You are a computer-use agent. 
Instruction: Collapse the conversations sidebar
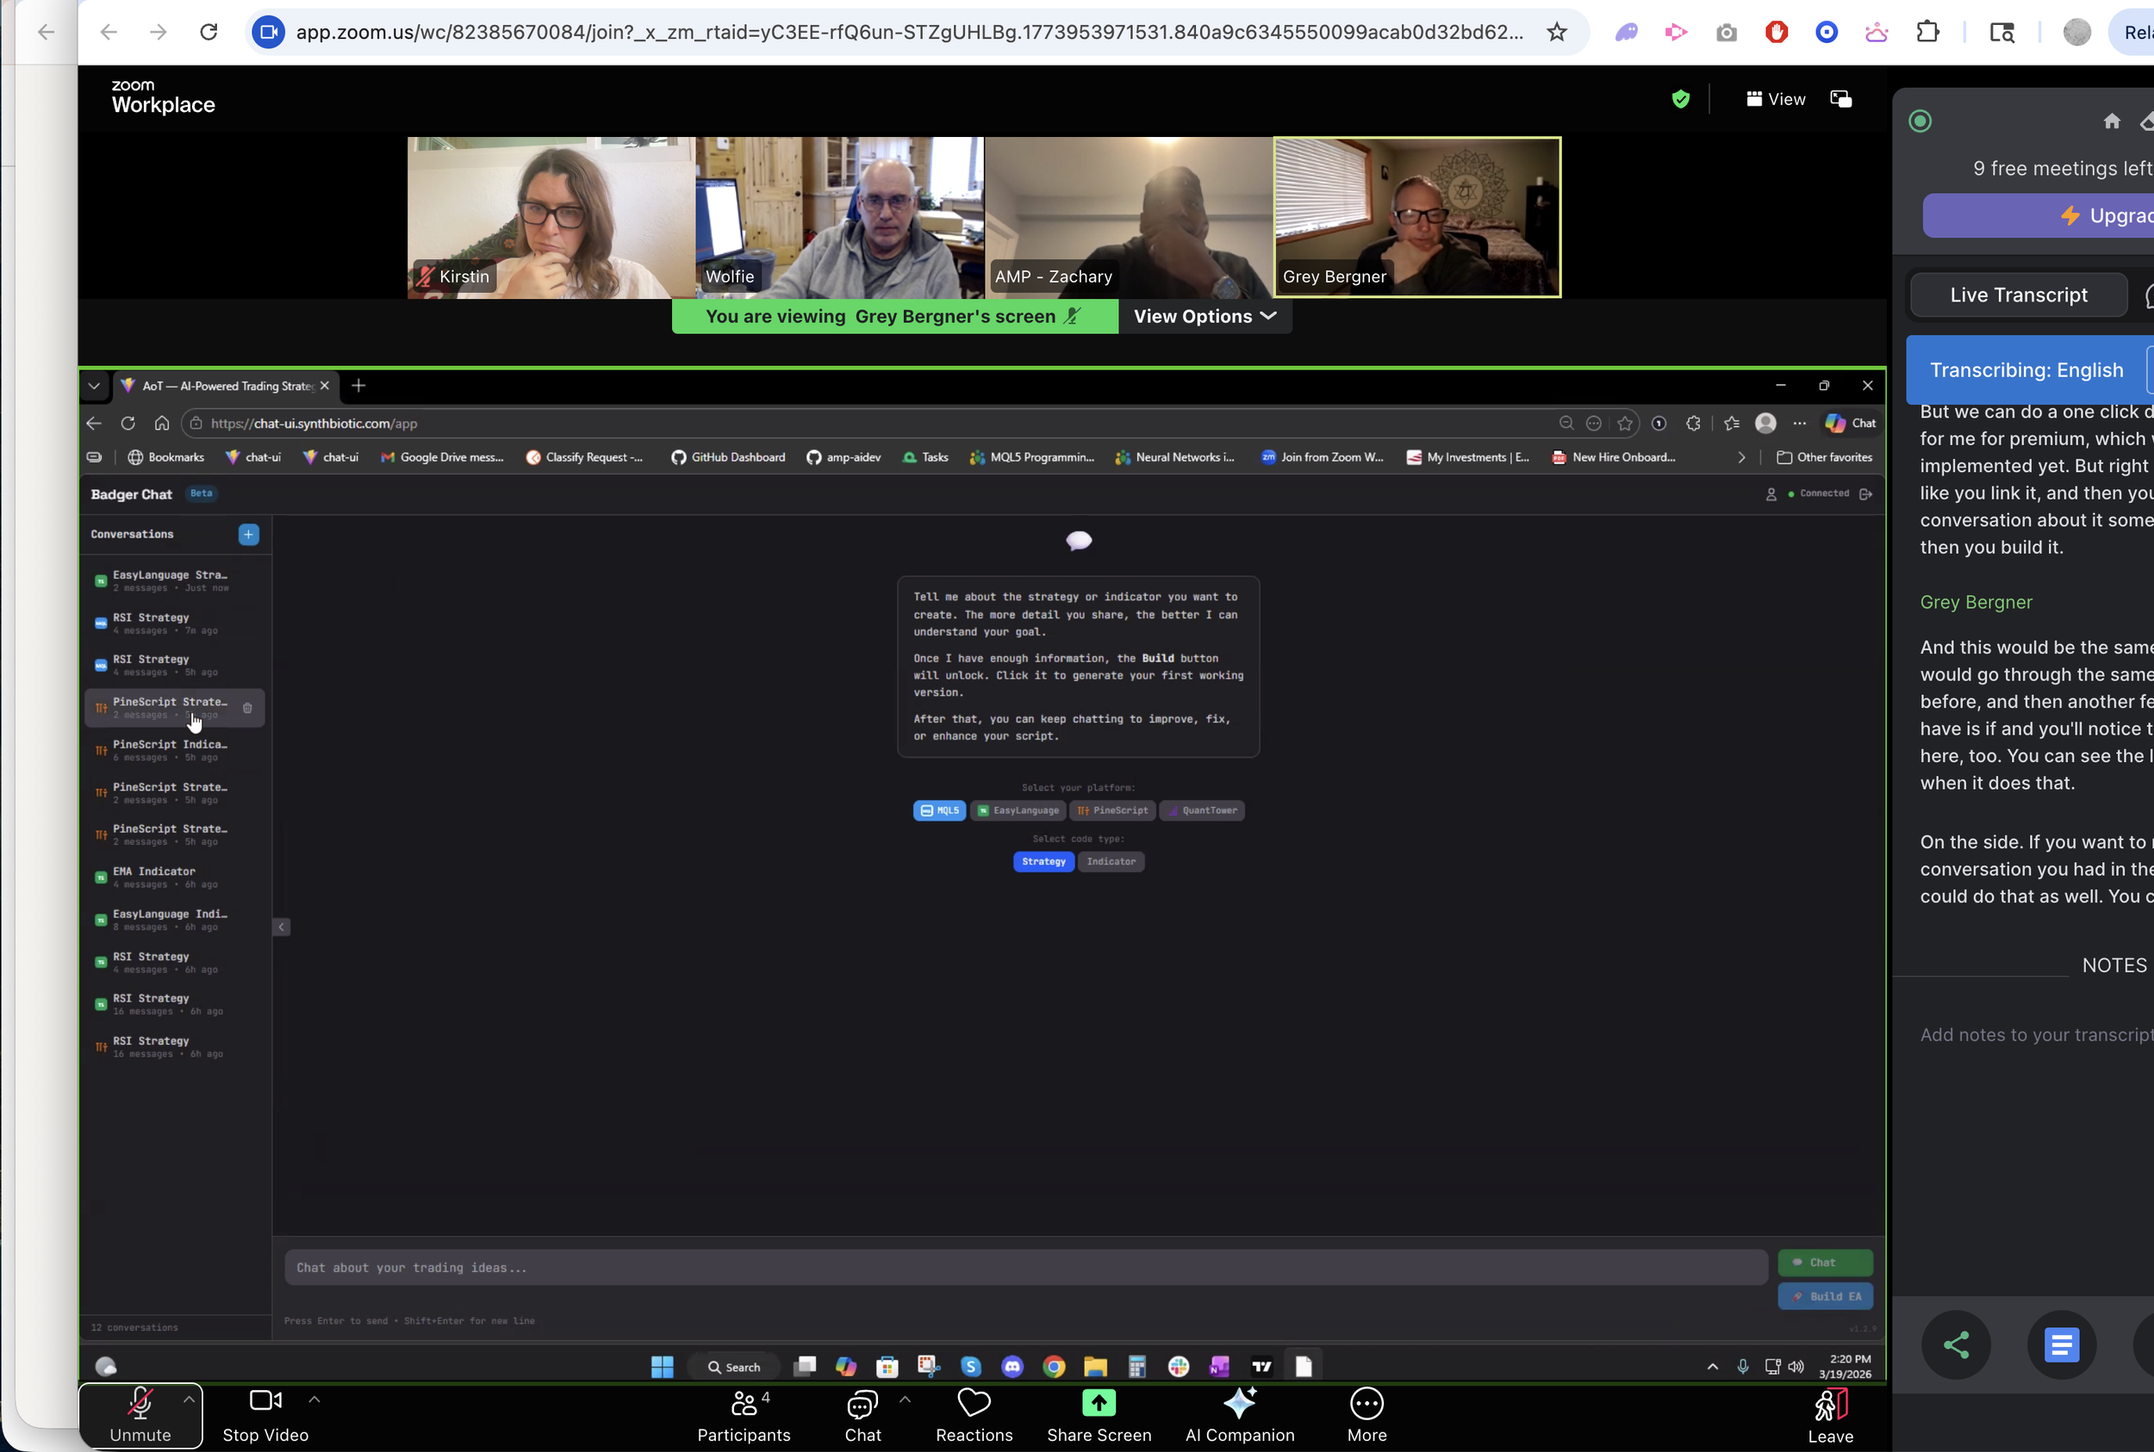(282, 927)
